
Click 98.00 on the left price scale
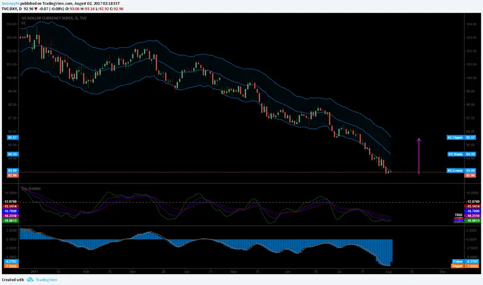tap(12, 105)
